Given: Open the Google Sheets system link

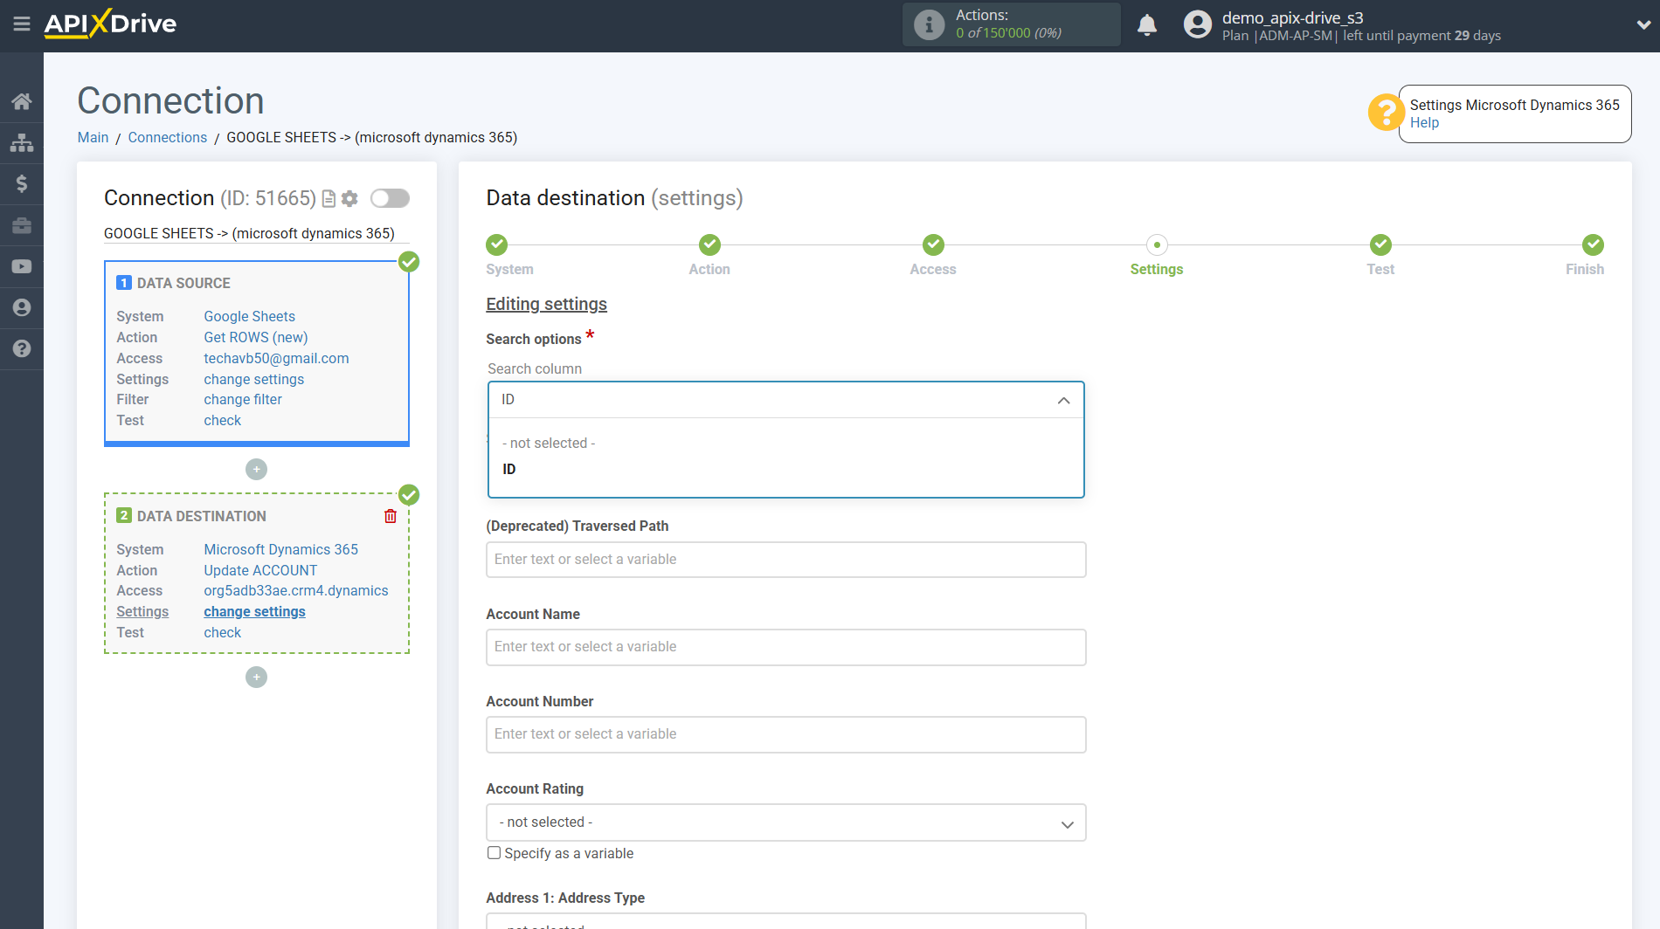Looking at the screenshot, I should 250,317.
